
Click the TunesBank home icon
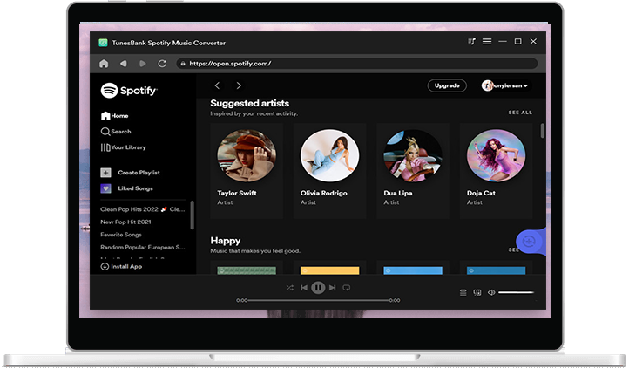(x=104, y=64)
